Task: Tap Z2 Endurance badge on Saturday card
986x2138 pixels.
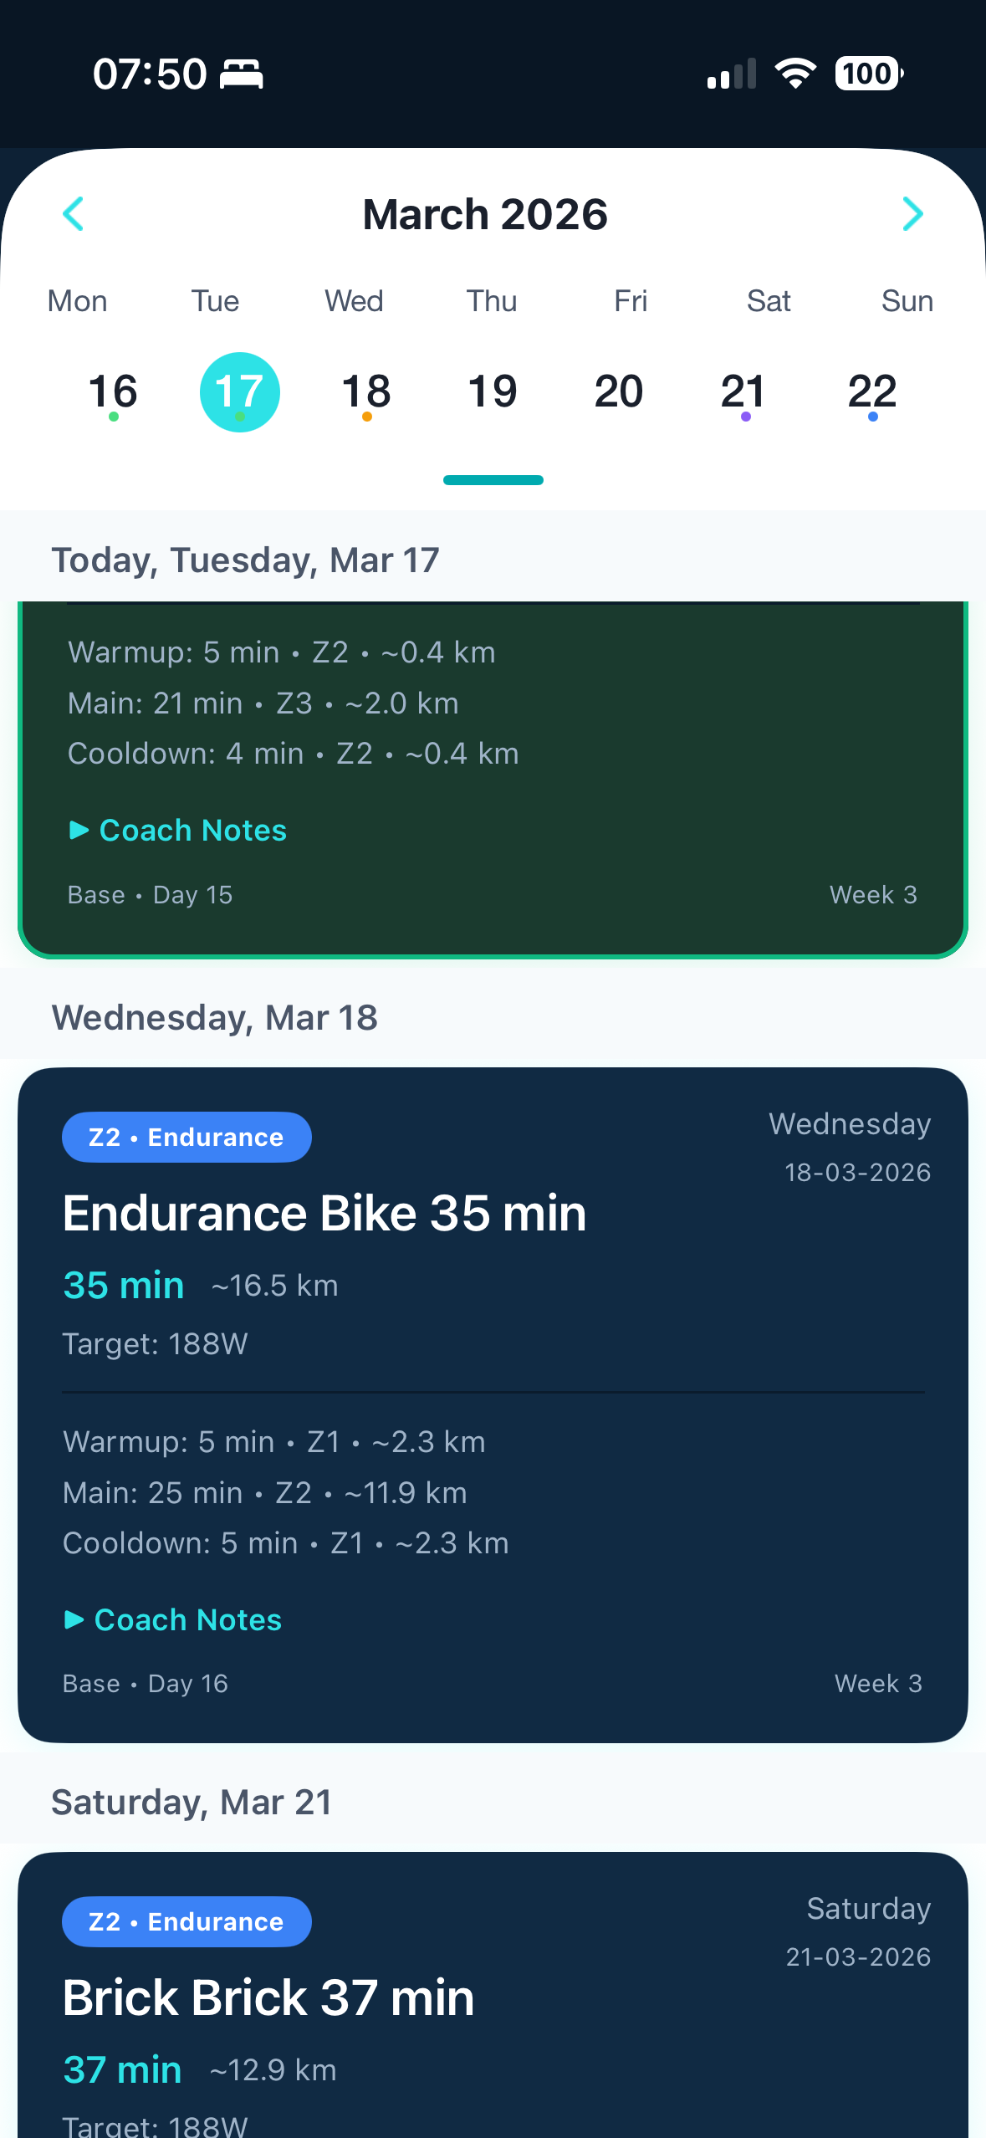Action: 186,1921
